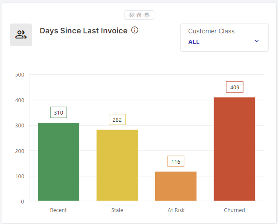Viewport: 278px width, 224px height.
Task: Click the layout rows icon in top toolbar
Action: (146, 15)
